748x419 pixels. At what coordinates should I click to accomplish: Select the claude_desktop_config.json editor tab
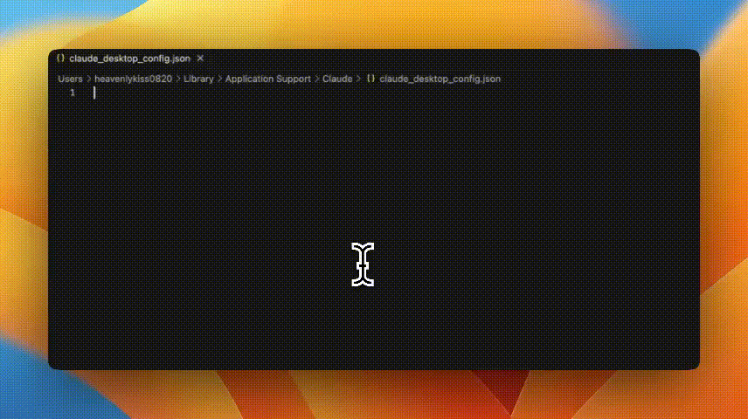coord(129,58)
